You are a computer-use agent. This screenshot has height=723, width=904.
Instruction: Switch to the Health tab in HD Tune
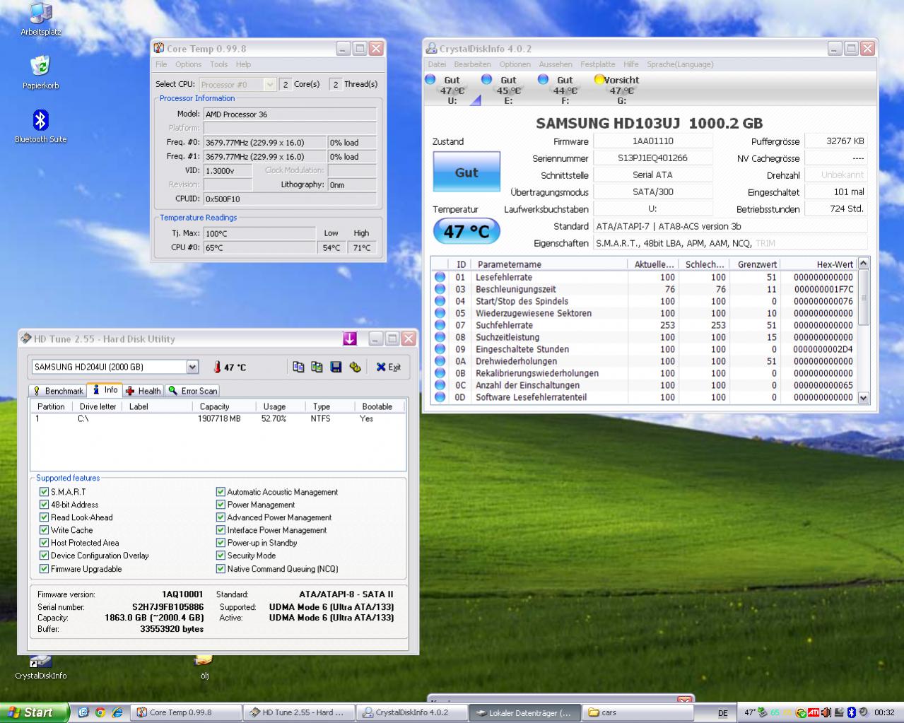[143, 391]
